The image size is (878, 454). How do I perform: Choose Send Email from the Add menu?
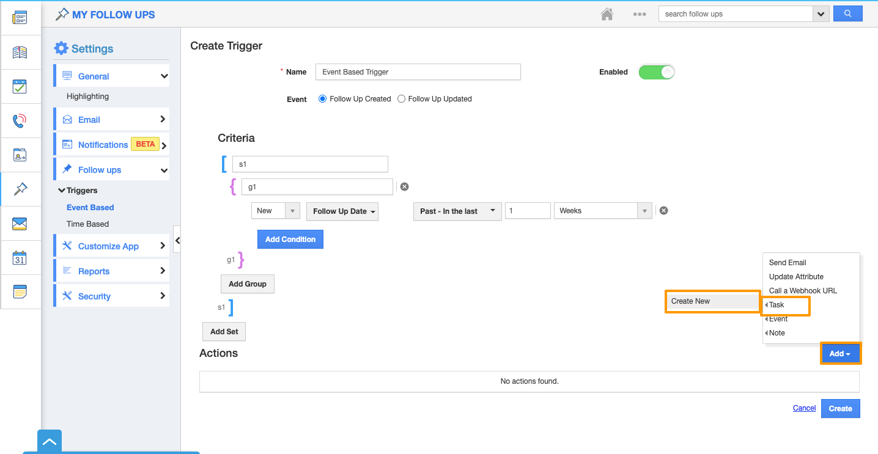point(788,263)
